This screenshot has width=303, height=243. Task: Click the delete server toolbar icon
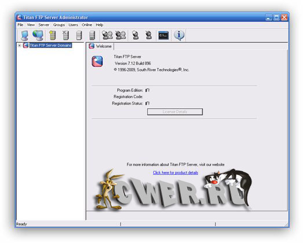[65, 35]
